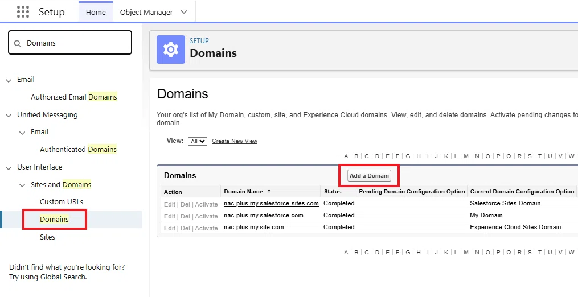
Task: Click Current Domain Configuration Option header
Action: point(522,192)
